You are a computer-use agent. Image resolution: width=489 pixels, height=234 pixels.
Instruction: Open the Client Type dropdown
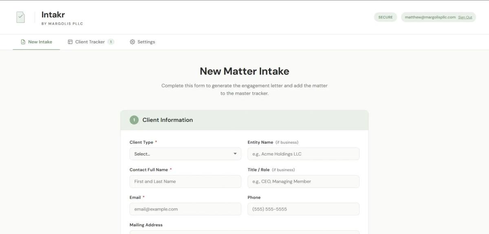point(185,154)
